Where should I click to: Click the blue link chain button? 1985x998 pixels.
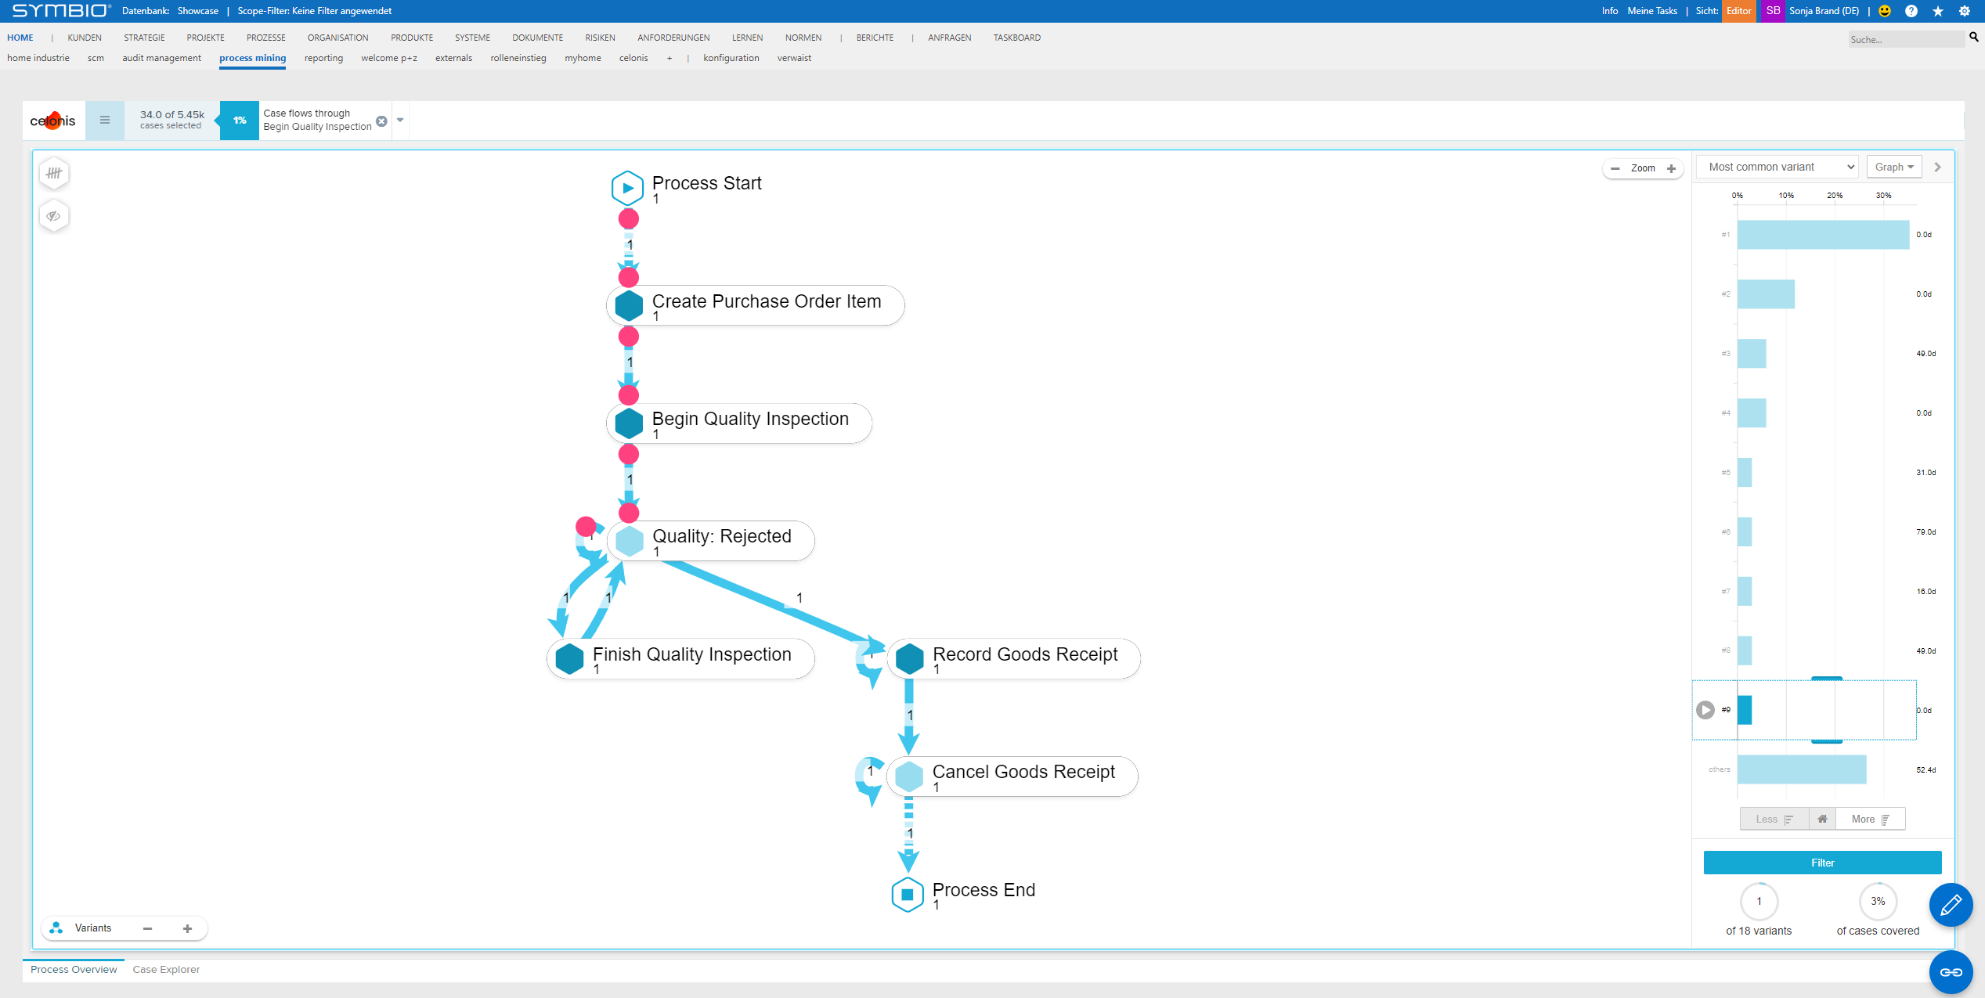tap(1950, 972)
